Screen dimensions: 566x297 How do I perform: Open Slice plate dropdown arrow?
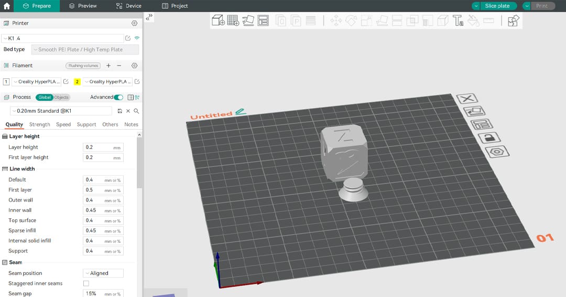[476, 6]
